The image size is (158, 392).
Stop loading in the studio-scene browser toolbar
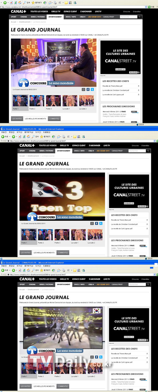(x=12, y=2)
